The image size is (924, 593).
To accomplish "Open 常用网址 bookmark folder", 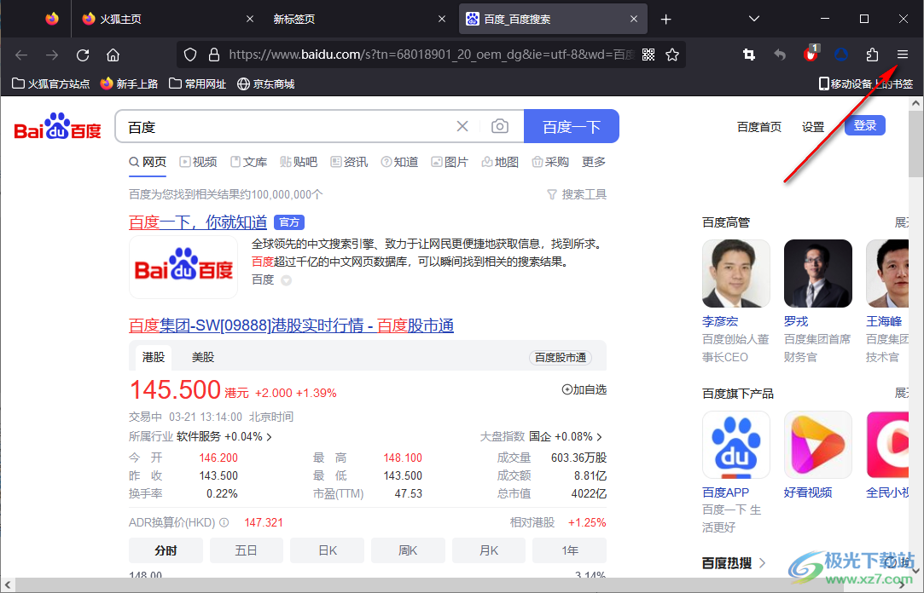I will [197, 84].
